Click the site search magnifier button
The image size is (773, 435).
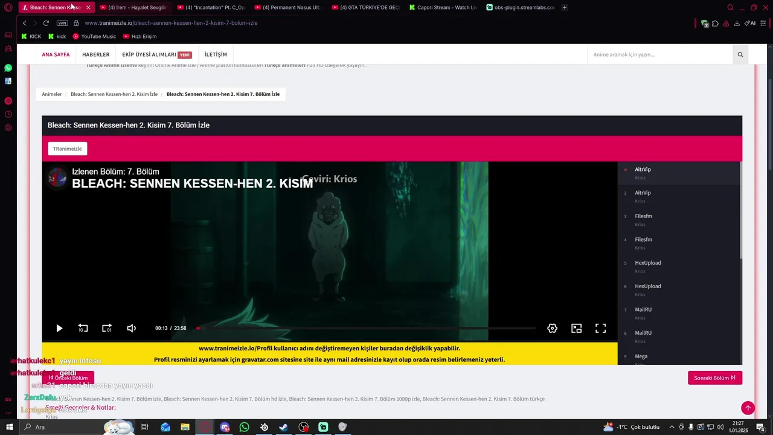click(740, 54)
